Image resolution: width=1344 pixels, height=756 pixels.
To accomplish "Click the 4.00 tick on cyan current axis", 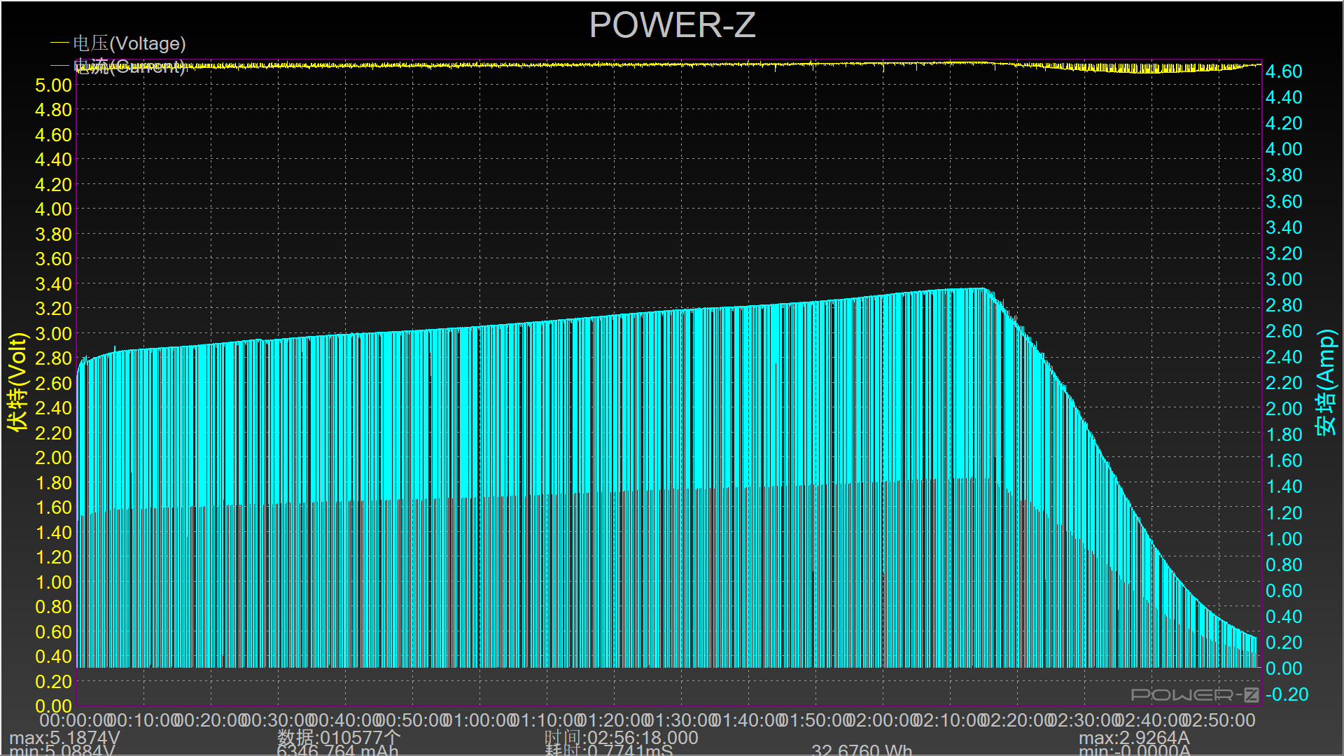I will (x=1284, y=149).
